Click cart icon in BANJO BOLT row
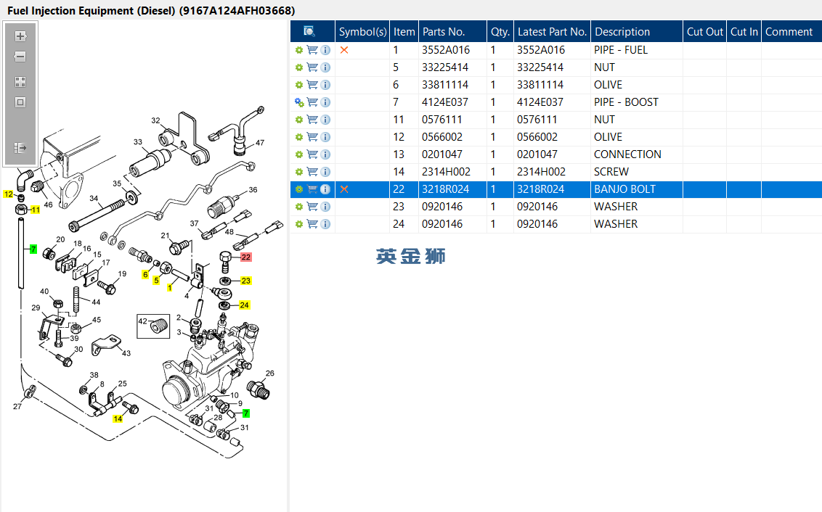The width and height of the screenshot is (822, 512). coord(312,189)
